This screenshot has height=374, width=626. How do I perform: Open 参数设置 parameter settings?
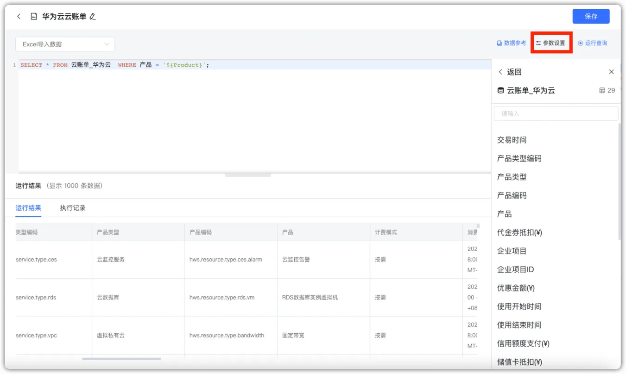tap(550, 43)
